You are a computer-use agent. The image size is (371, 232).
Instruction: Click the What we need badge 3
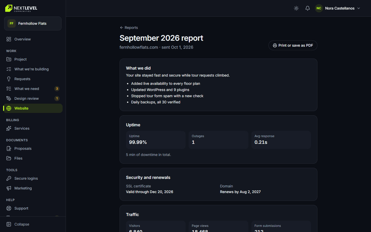[57, 89]
